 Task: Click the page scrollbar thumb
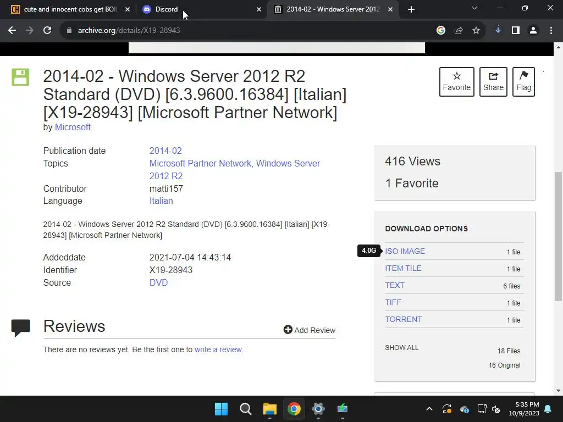558,237
